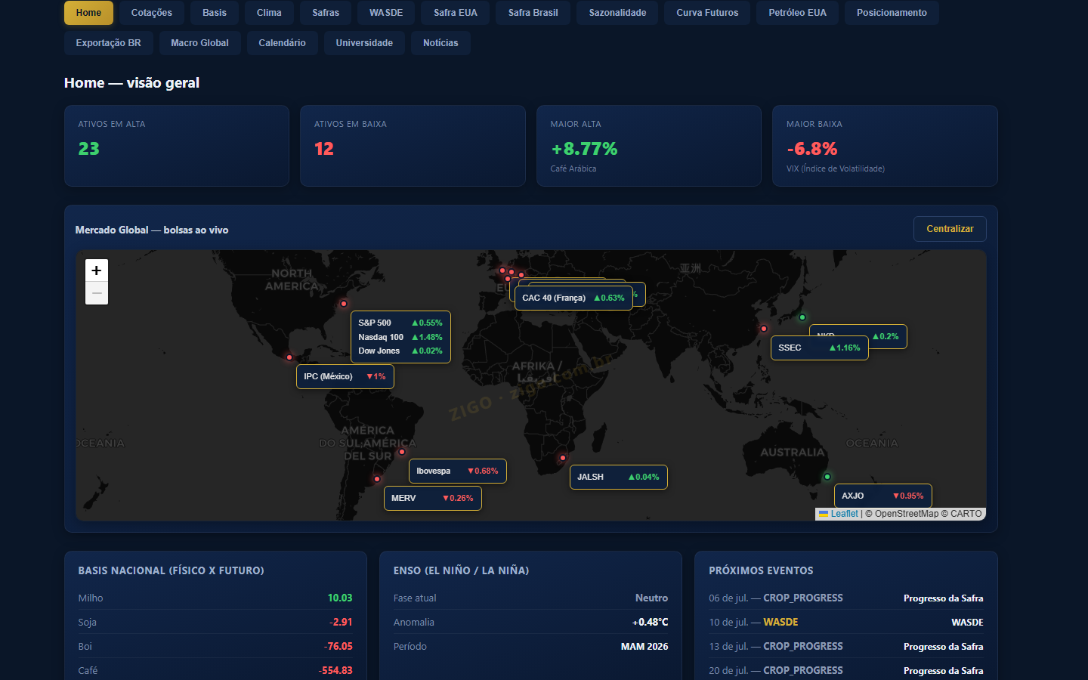Click the Boi basis value -76.05
Viewport: 1088px width, 680px height.
pyautogui.click(x=338, y=646)
